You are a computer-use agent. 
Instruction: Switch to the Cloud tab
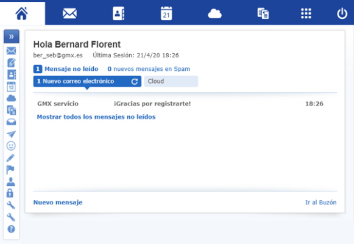pos(171,81)
